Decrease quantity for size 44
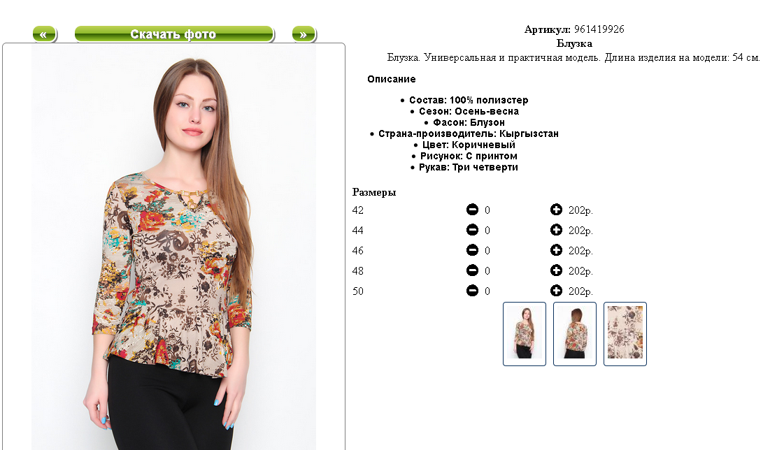 [x=472, y=230]
